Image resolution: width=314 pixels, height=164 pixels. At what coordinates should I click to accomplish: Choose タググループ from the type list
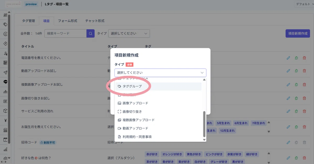pyautogui.click(x=159, y=86)
